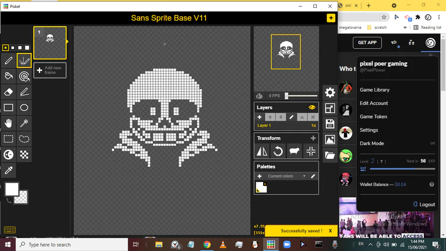Open keyboard shortcuts cheatsheet icon
Screen dimensions: 446x251
pyautogui.click(x=10, y=230)
